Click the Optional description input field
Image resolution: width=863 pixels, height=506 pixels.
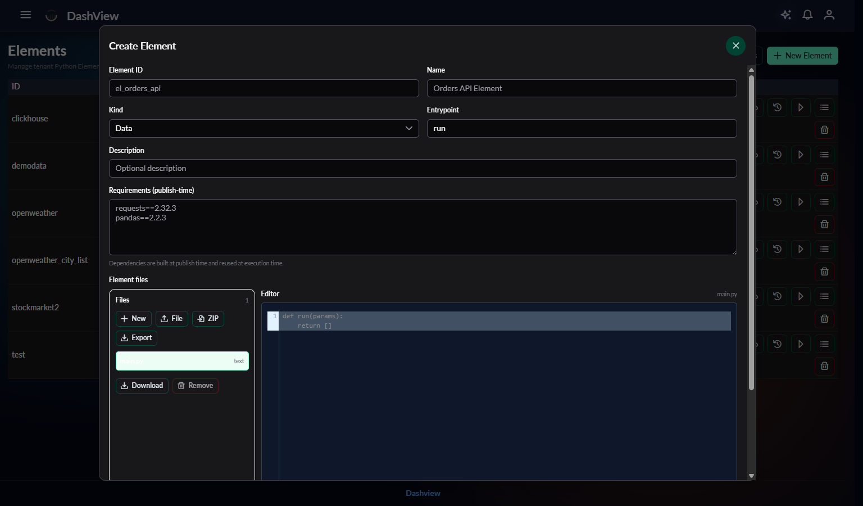point(423,168)
